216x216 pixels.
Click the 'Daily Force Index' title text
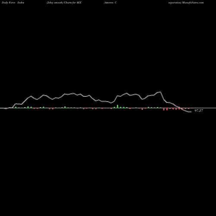click(x=13, y=3)
